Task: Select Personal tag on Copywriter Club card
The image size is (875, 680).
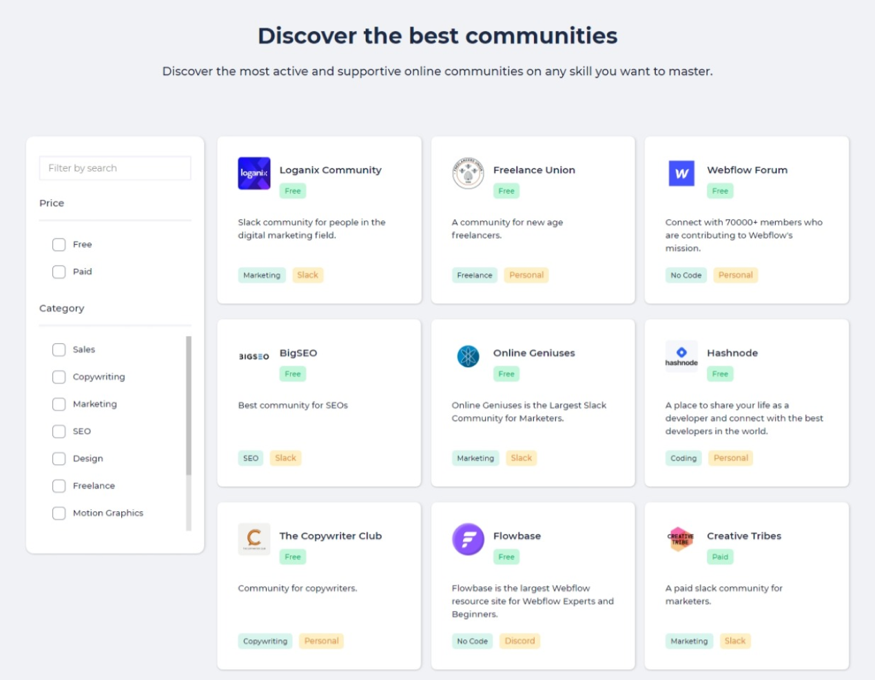Action: tap(322, 641)
